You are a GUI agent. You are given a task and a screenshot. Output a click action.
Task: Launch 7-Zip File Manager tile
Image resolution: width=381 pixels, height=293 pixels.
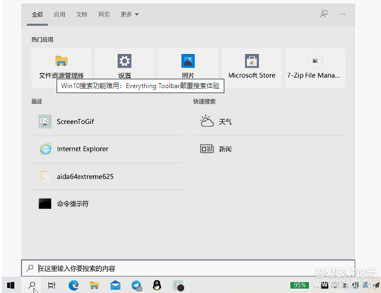tap(314, 66)
